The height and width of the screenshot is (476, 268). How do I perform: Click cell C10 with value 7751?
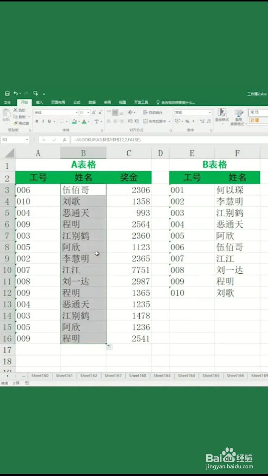[x=129, y=270]
